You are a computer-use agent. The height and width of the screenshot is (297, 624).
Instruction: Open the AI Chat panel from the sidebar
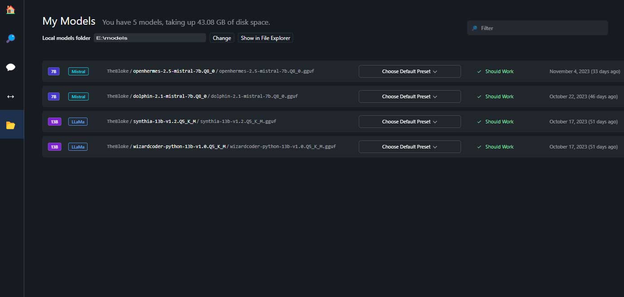pyautogui.click(x=10, y=67)
